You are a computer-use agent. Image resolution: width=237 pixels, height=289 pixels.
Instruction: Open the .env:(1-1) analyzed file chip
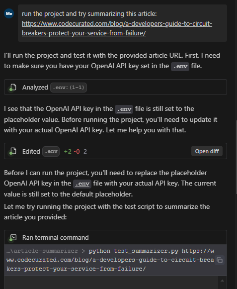69,88
